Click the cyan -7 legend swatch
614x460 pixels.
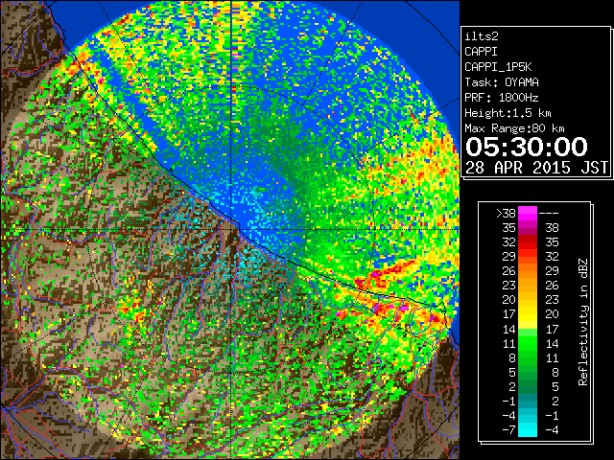click(528, 429)
